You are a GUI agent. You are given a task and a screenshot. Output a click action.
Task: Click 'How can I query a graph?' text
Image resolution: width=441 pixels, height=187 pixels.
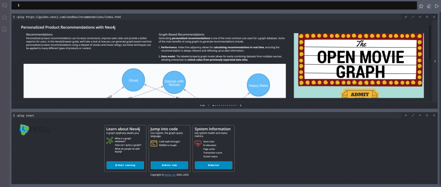[128, 145]
